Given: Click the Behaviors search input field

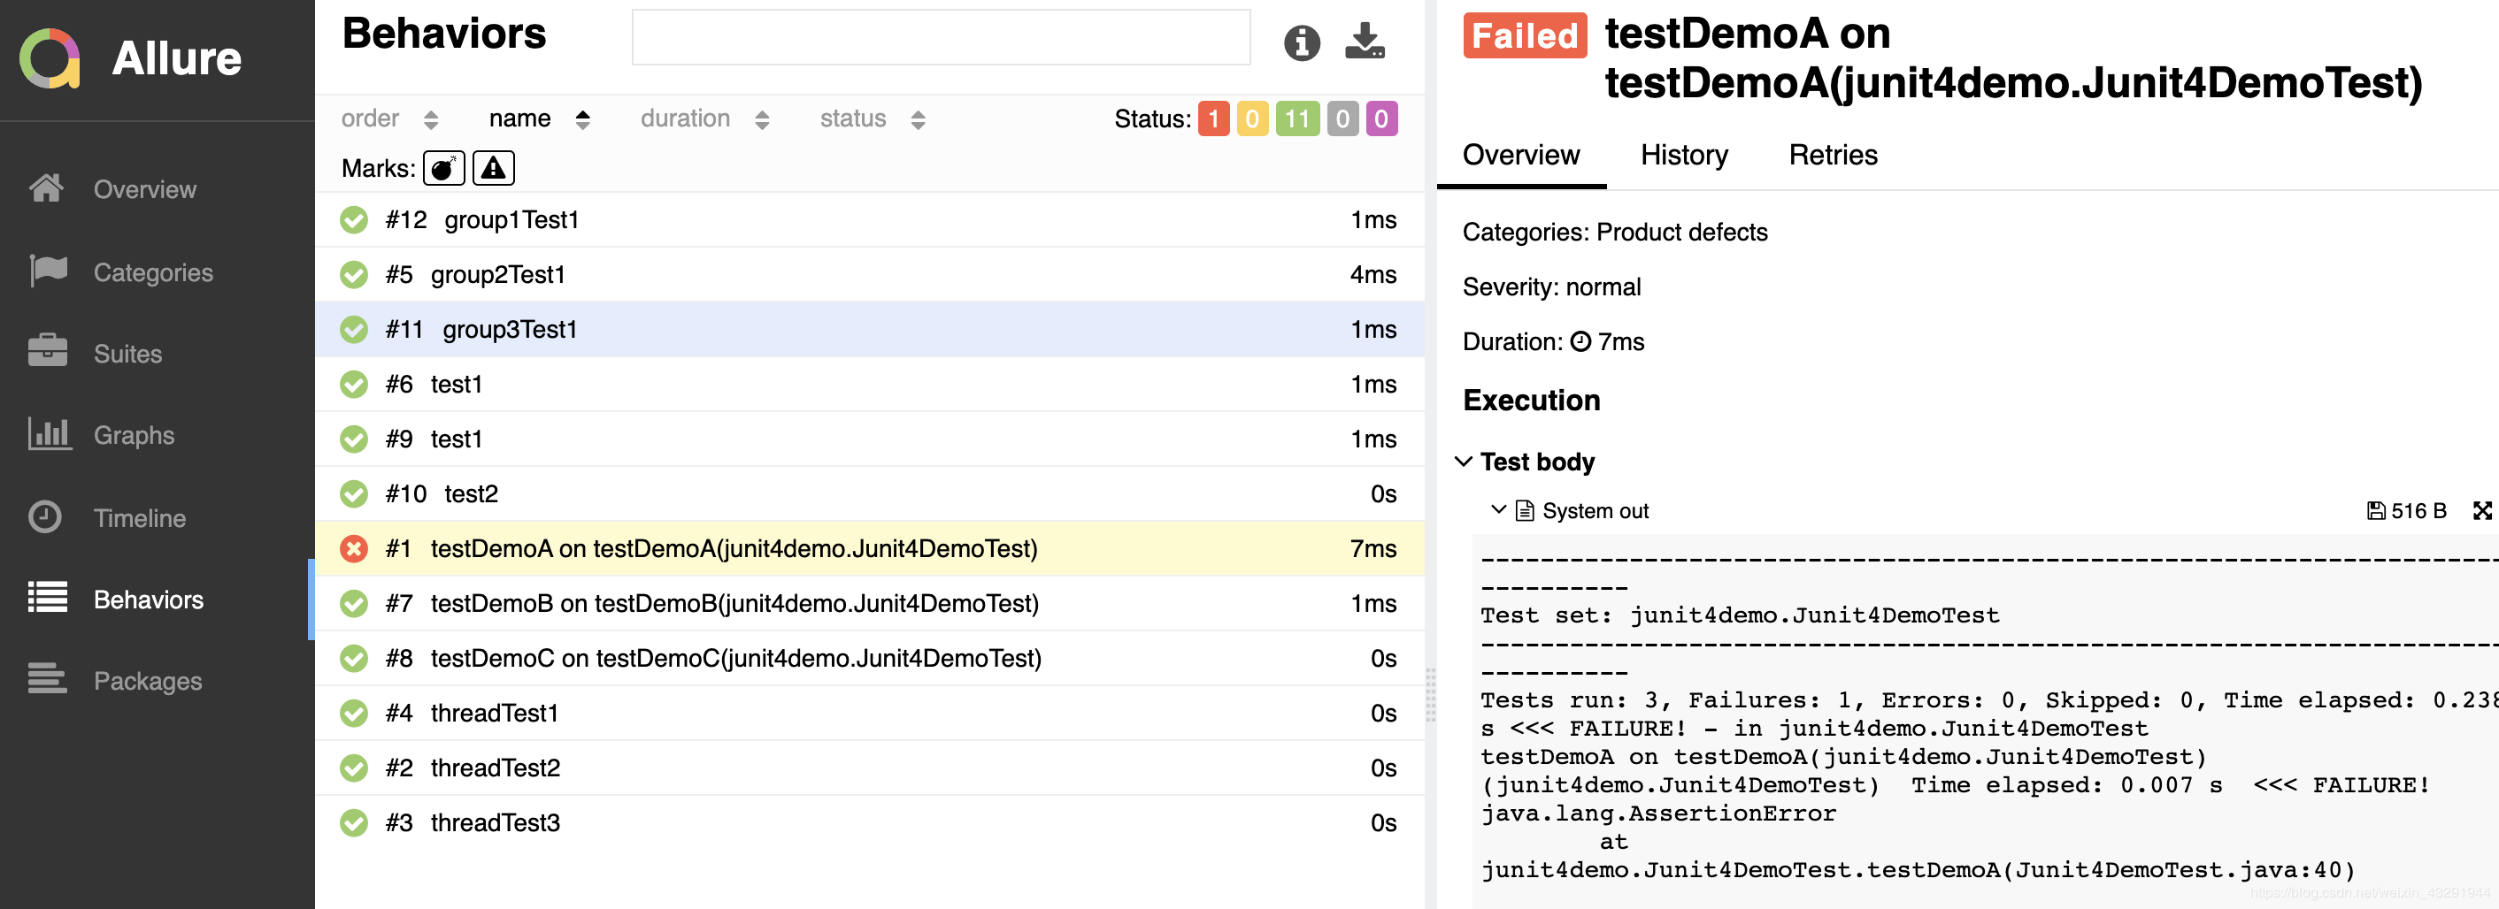Looking at the screenshot, I should tap(940, 38).
